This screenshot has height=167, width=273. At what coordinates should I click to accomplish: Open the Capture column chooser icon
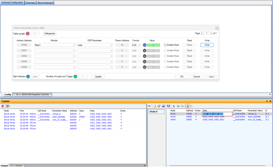[8, 106]
